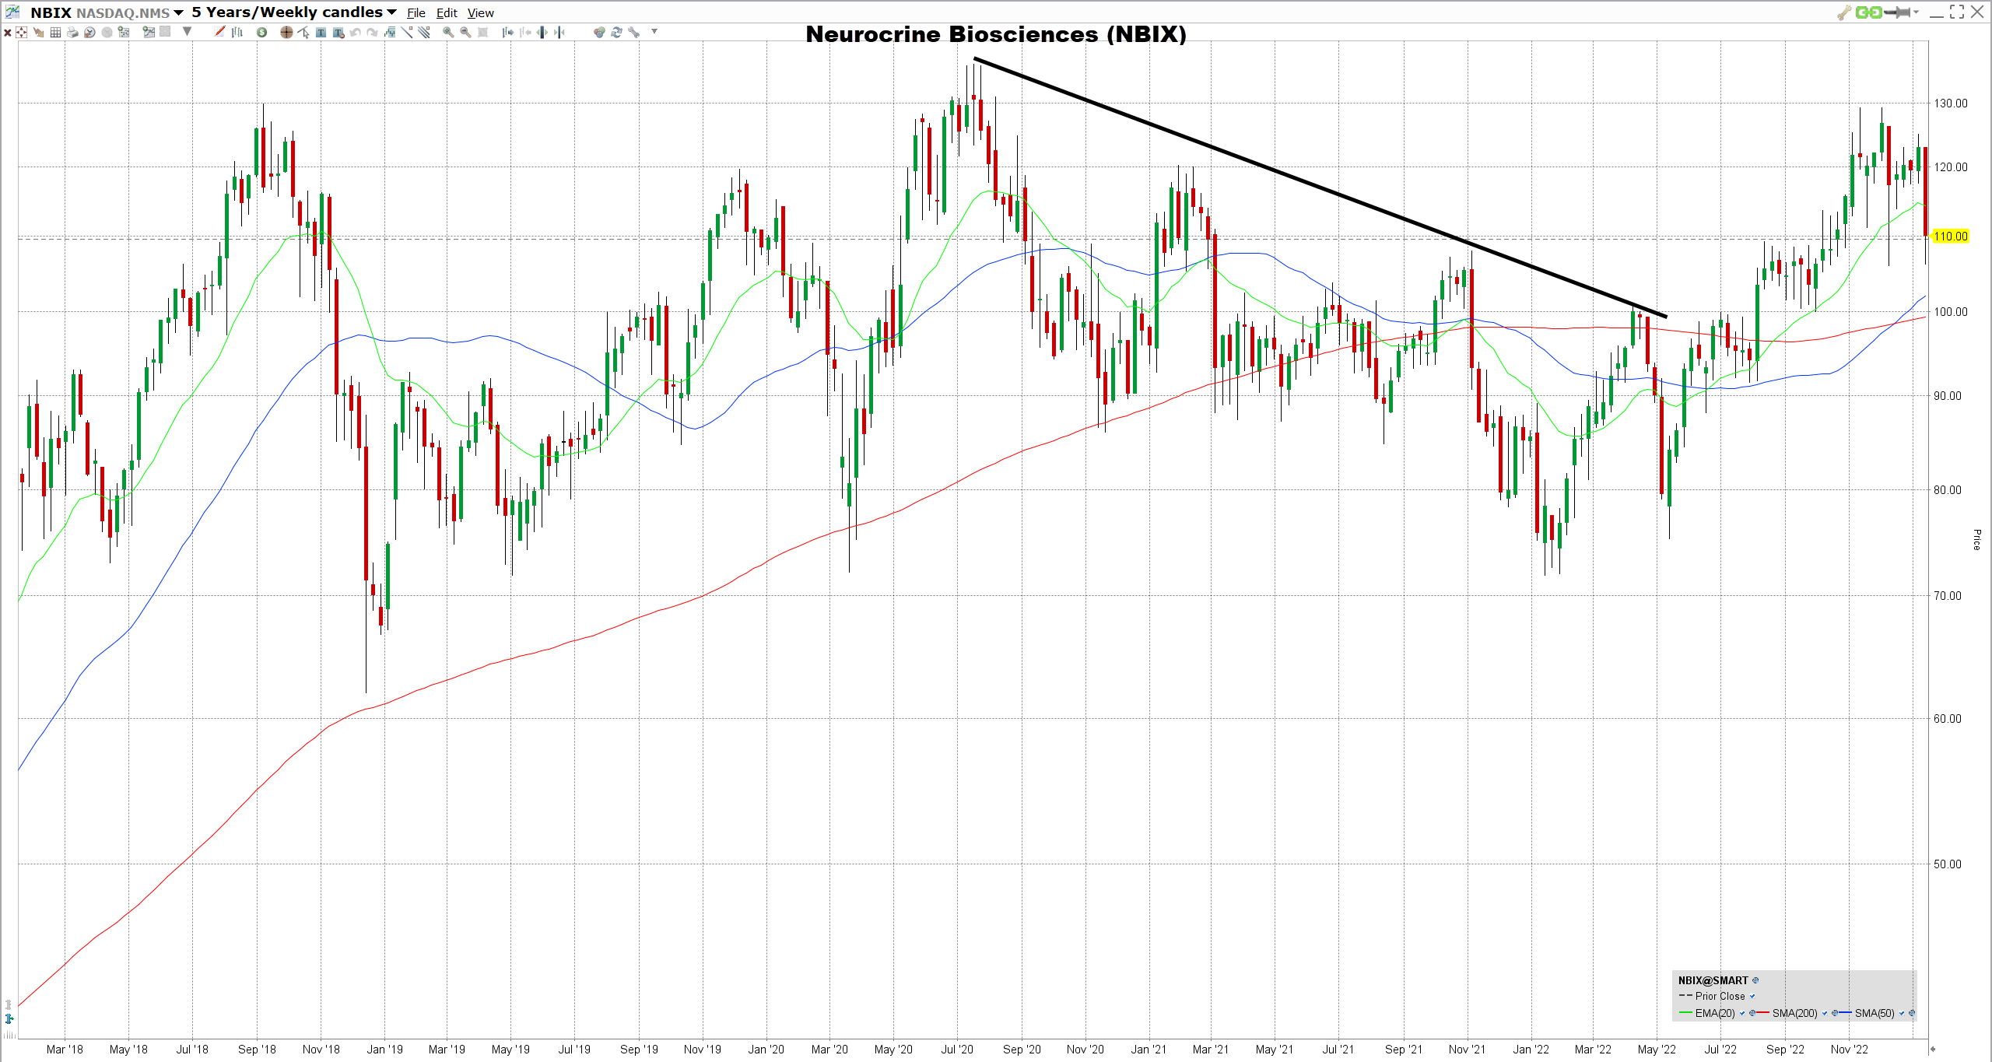Click the Nov '22 date axis label

tap(1849, 1049)
